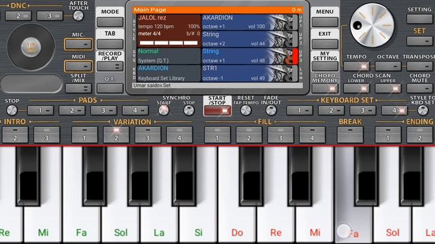Click the Record/Play button

tap(110, 66)
